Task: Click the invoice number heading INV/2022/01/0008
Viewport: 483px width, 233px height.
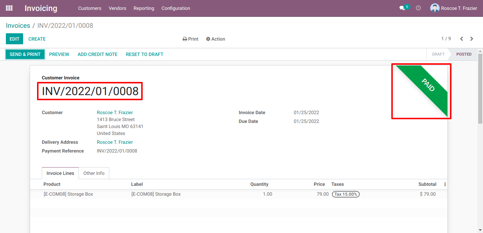Action: pyautogui.click(x=90, y=91)
